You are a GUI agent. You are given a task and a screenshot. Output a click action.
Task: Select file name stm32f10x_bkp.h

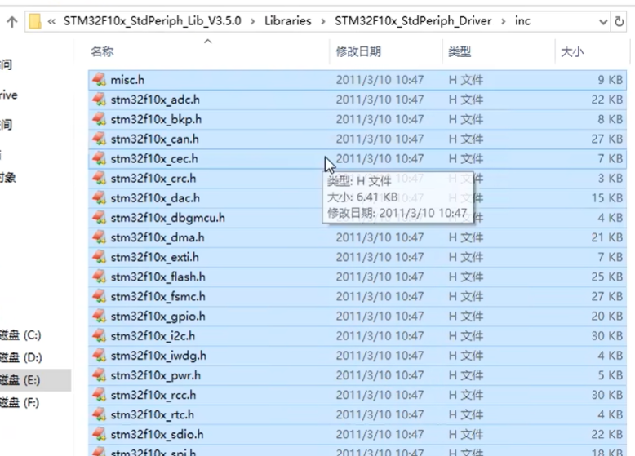click(156, 119)
